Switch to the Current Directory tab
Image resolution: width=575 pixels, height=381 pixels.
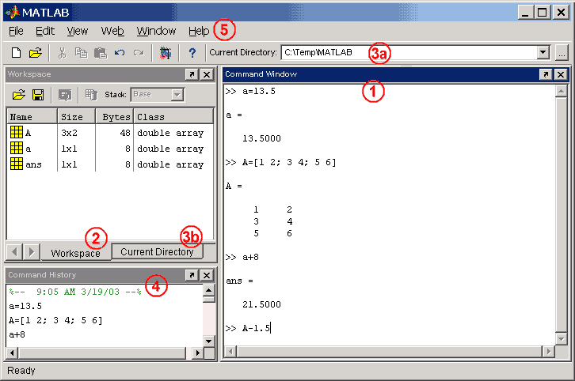pos(157,252)
